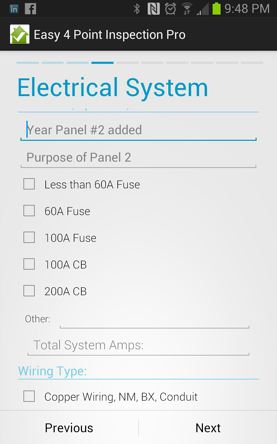Viewport: 277px width, 444px height.
Task: Tap the Wi-Fi signal icon
Action: (x=187, y=9)
